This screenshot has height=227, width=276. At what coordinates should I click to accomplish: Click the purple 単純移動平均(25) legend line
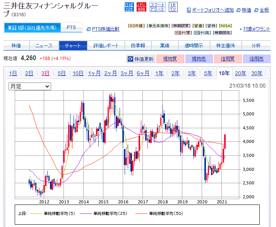pyautogui.click(x=86, y=213)
